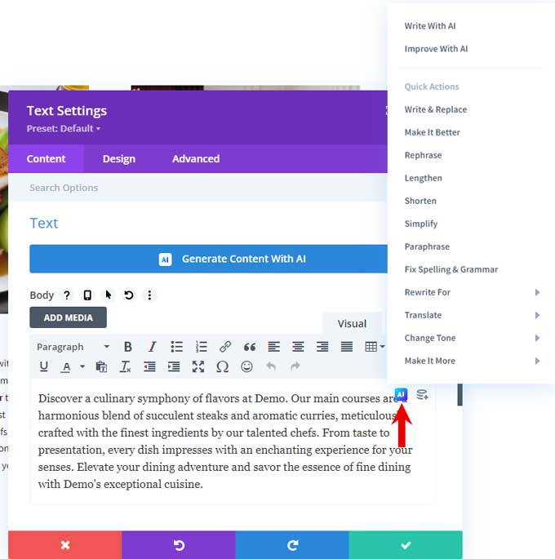Switch to the Visual editor tab

click(x=352, y=323)
